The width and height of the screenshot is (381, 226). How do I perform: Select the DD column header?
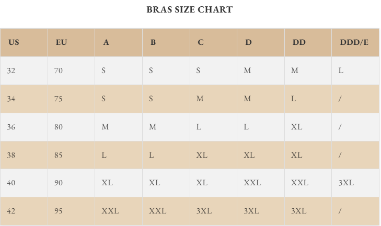(x=299, y=42)
